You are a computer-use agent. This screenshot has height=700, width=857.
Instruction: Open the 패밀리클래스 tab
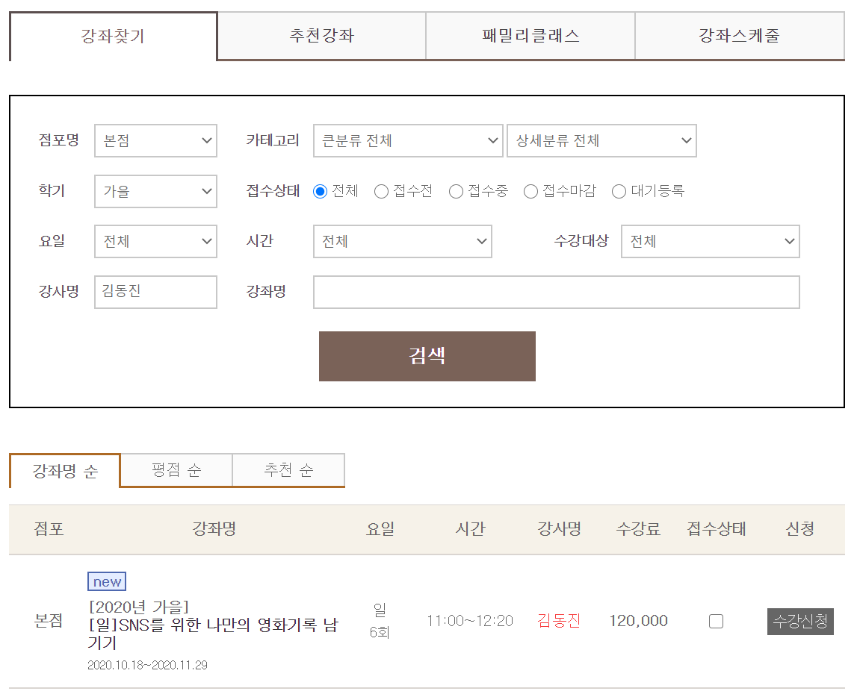click(x=530, y=35)
